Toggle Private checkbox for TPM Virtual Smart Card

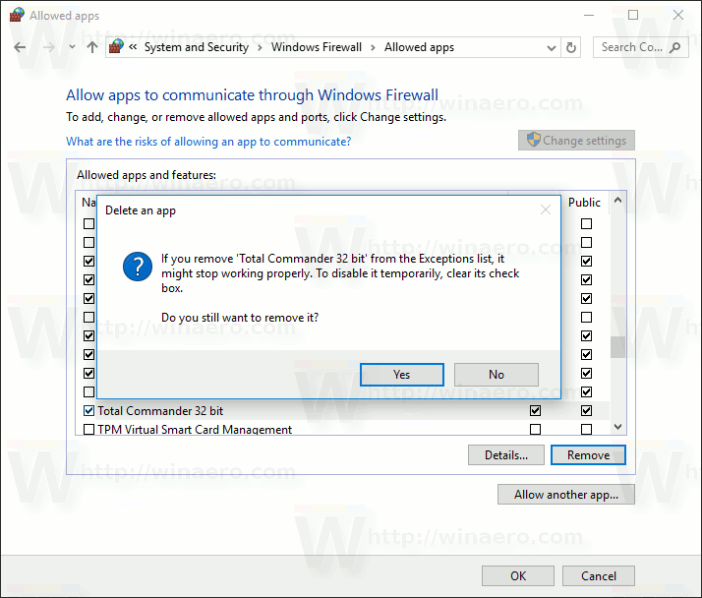tap(535, 429)
